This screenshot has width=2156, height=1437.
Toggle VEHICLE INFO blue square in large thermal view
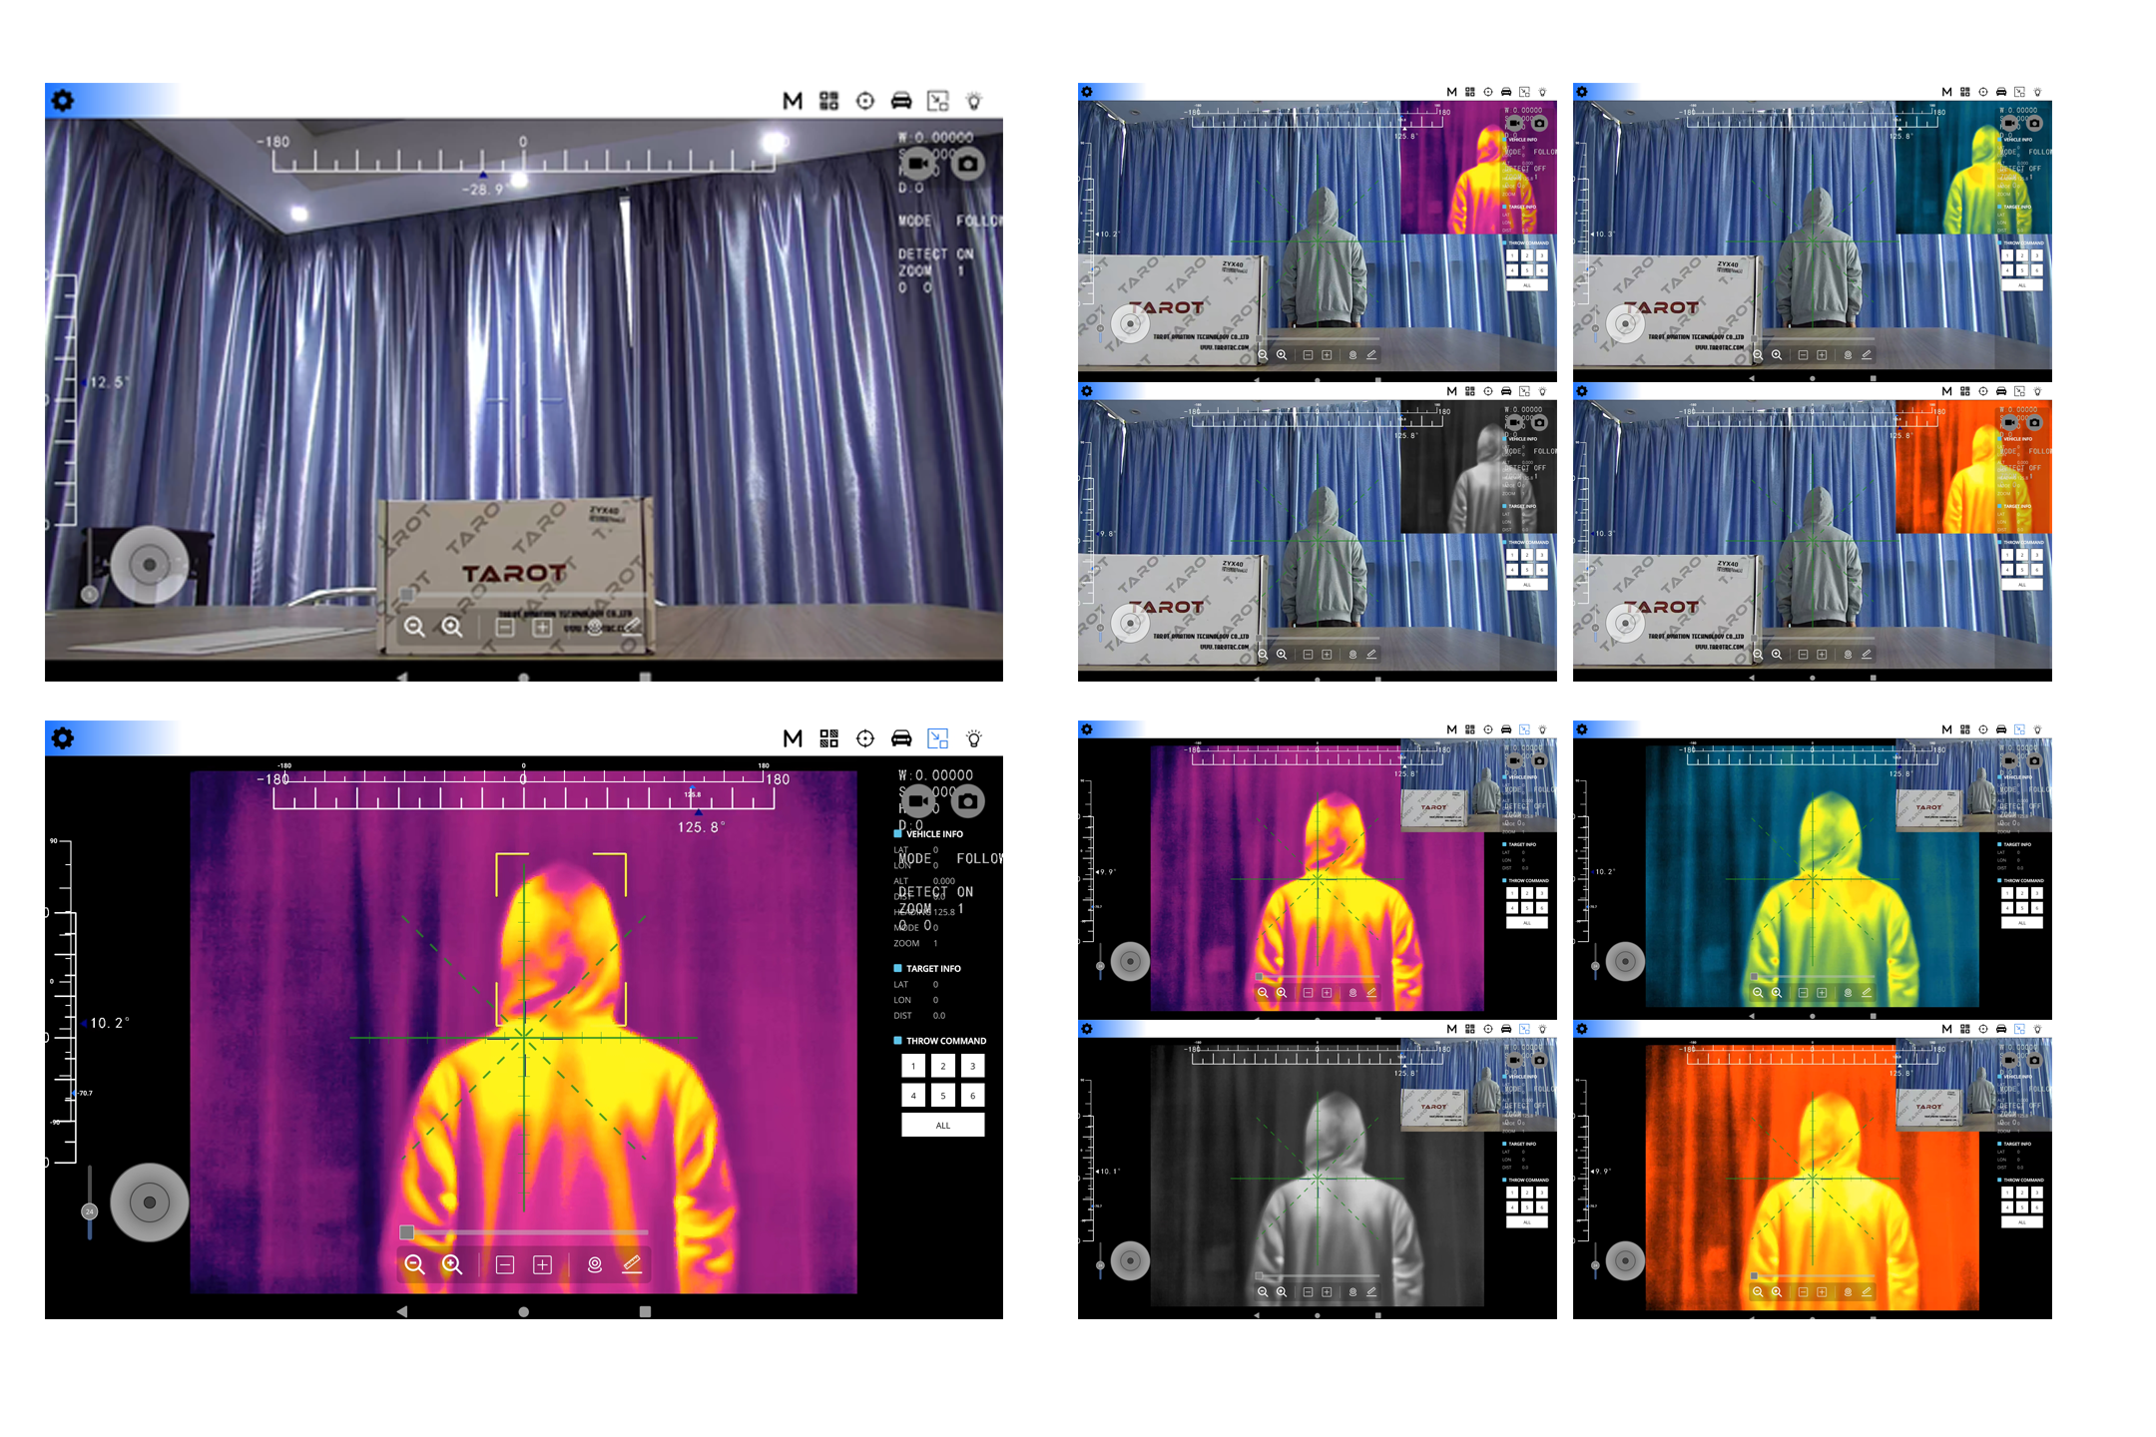[897, 833]
